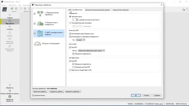
Task: Close the Параметры обработки dialog
Action: 162,5
